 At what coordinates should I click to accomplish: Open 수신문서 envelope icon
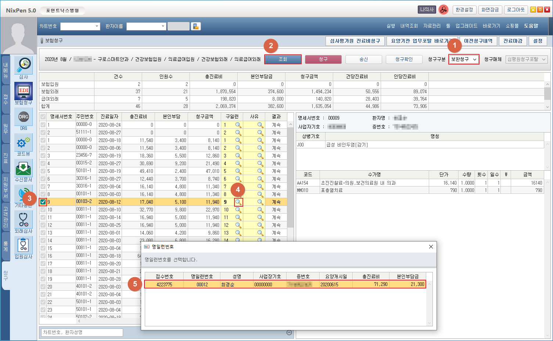tap(24, 168)
